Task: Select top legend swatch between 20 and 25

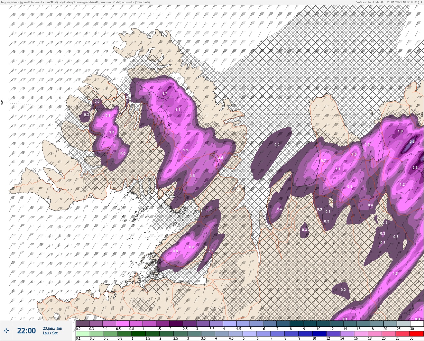Action: (390, 323)
